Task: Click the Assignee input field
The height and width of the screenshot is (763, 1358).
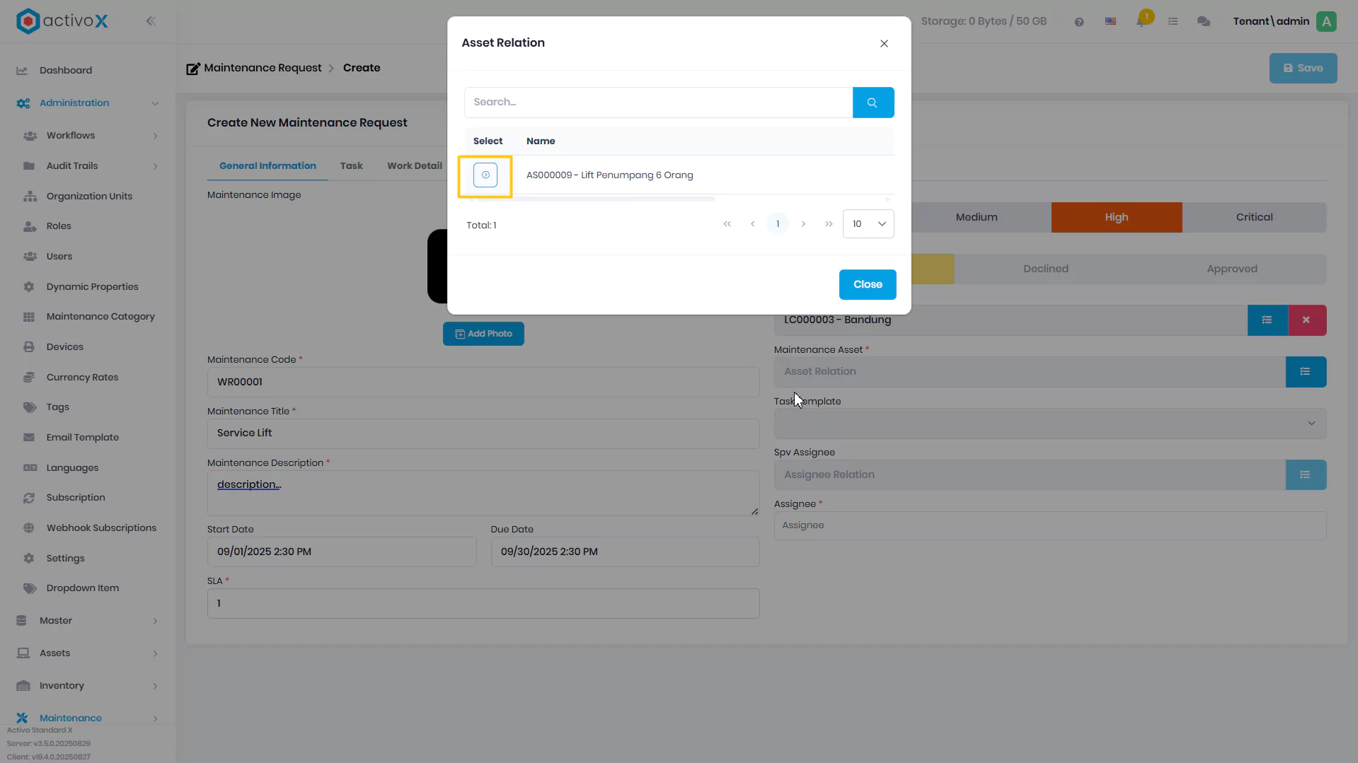Action: pos(1049,526)
